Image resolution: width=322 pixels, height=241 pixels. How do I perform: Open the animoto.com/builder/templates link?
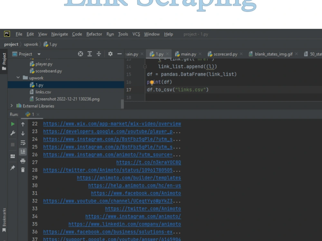point(129,178)
